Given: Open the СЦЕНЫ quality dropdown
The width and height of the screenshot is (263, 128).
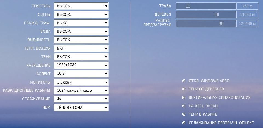Looking at the screenshot, I should point(81,14).
